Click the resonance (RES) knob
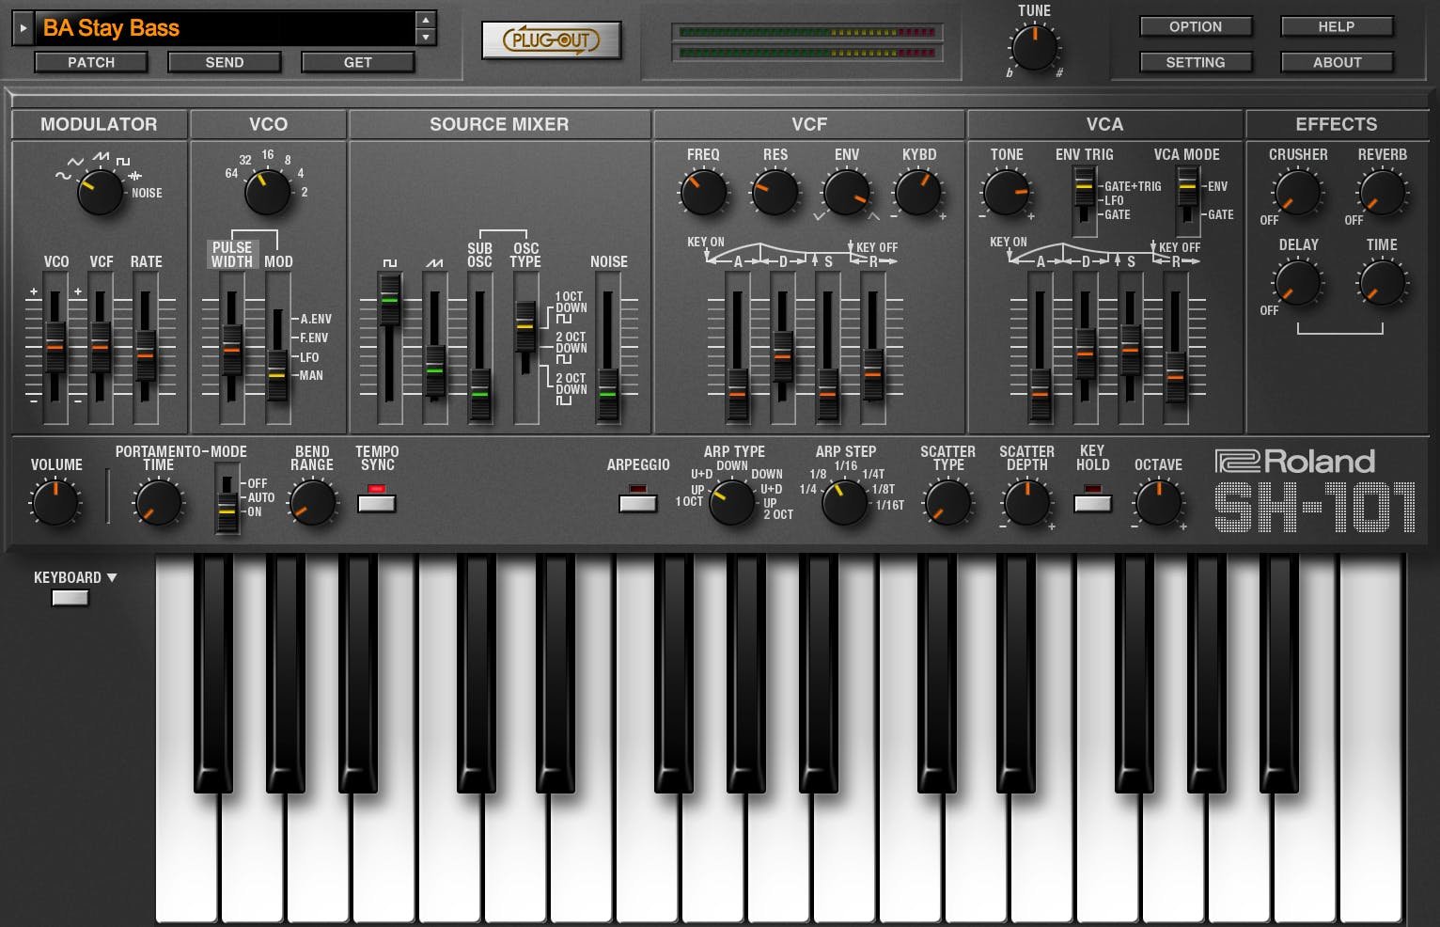The image size is (1440, 927). (x=775, y=193)
